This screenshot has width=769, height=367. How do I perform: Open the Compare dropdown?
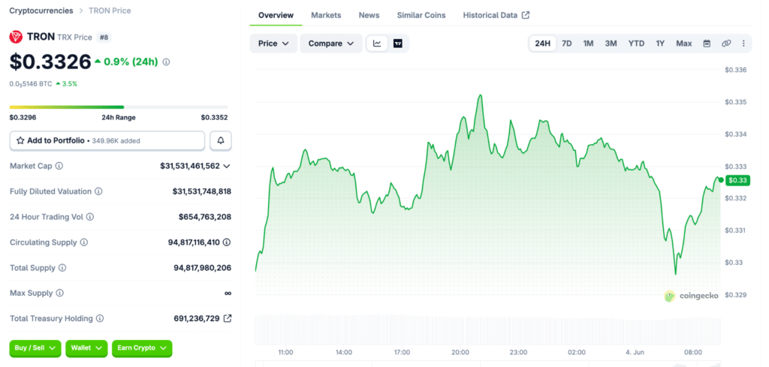331,44
